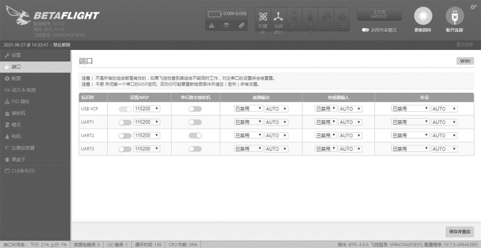Click the WIKI button
This screenshot has height=248, width=481.
click(465, 61)
